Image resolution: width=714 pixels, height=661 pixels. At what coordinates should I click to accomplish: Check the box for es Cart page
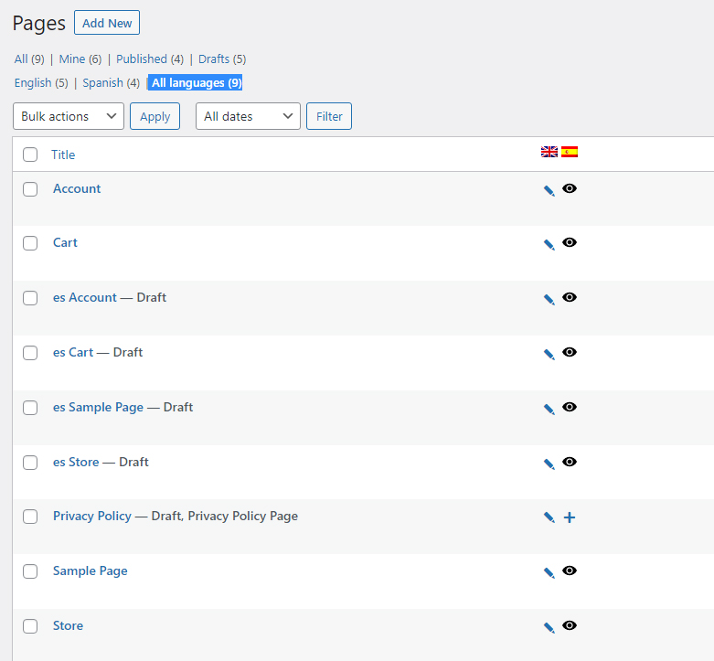(x=30, y=352)
